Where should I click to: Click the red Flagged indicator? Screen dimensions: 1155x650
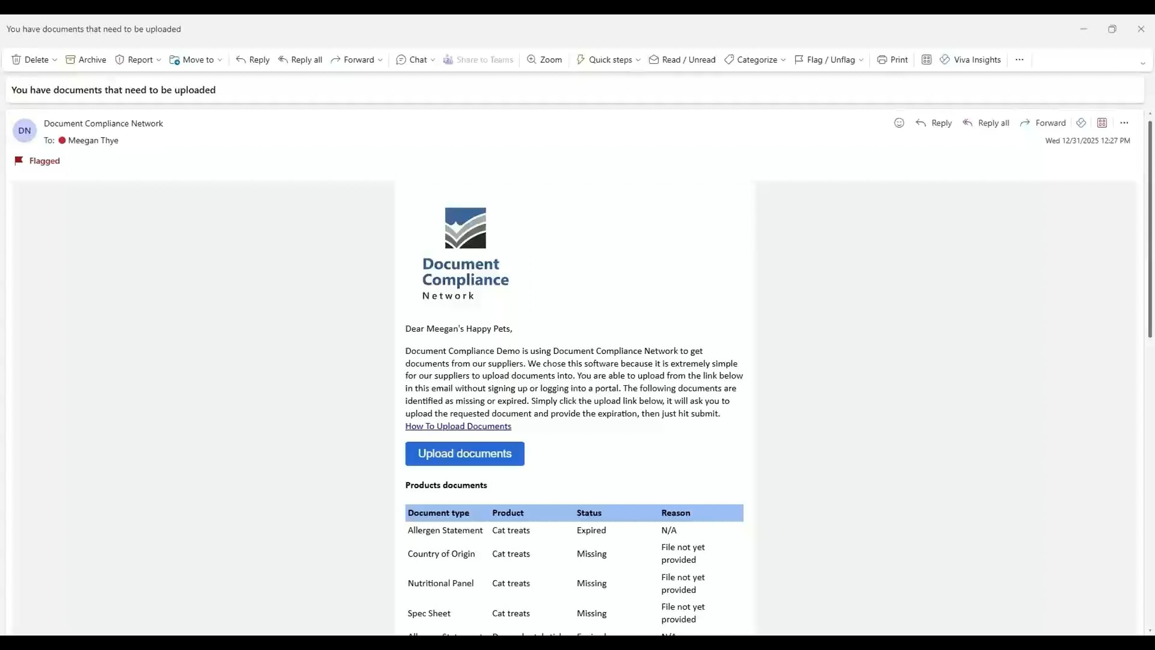click(37, 161)
